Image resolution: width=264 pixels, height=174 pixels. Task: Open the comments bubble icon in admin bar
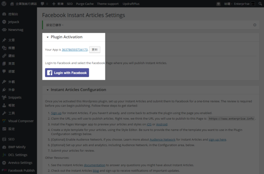click(42, 4)
